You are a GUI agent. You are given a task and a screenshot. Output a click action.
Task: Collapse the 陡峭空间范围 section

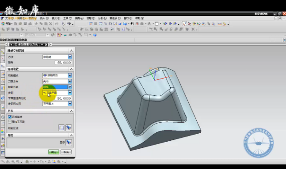click(71, 50)
